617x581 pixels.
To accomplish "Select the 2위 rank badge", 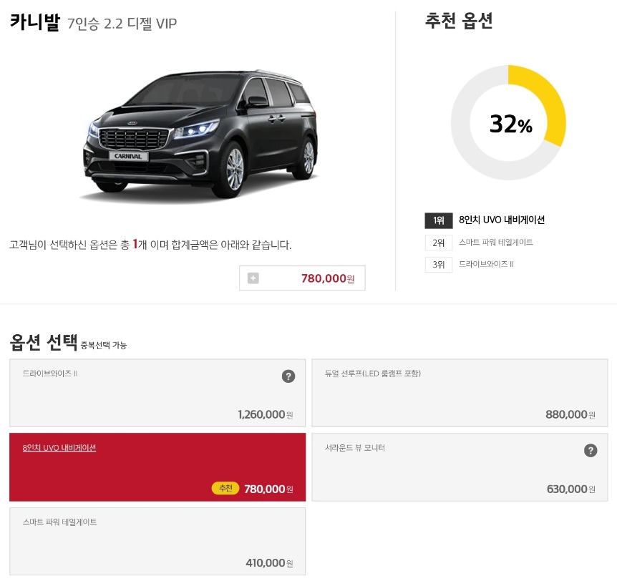I will [x=438, y=243].
